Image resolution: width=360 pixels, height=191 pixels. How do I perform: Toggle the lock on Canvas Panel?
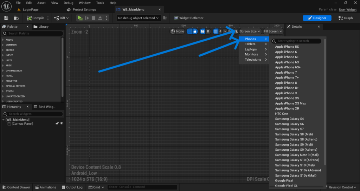click(x=57, y=123)
